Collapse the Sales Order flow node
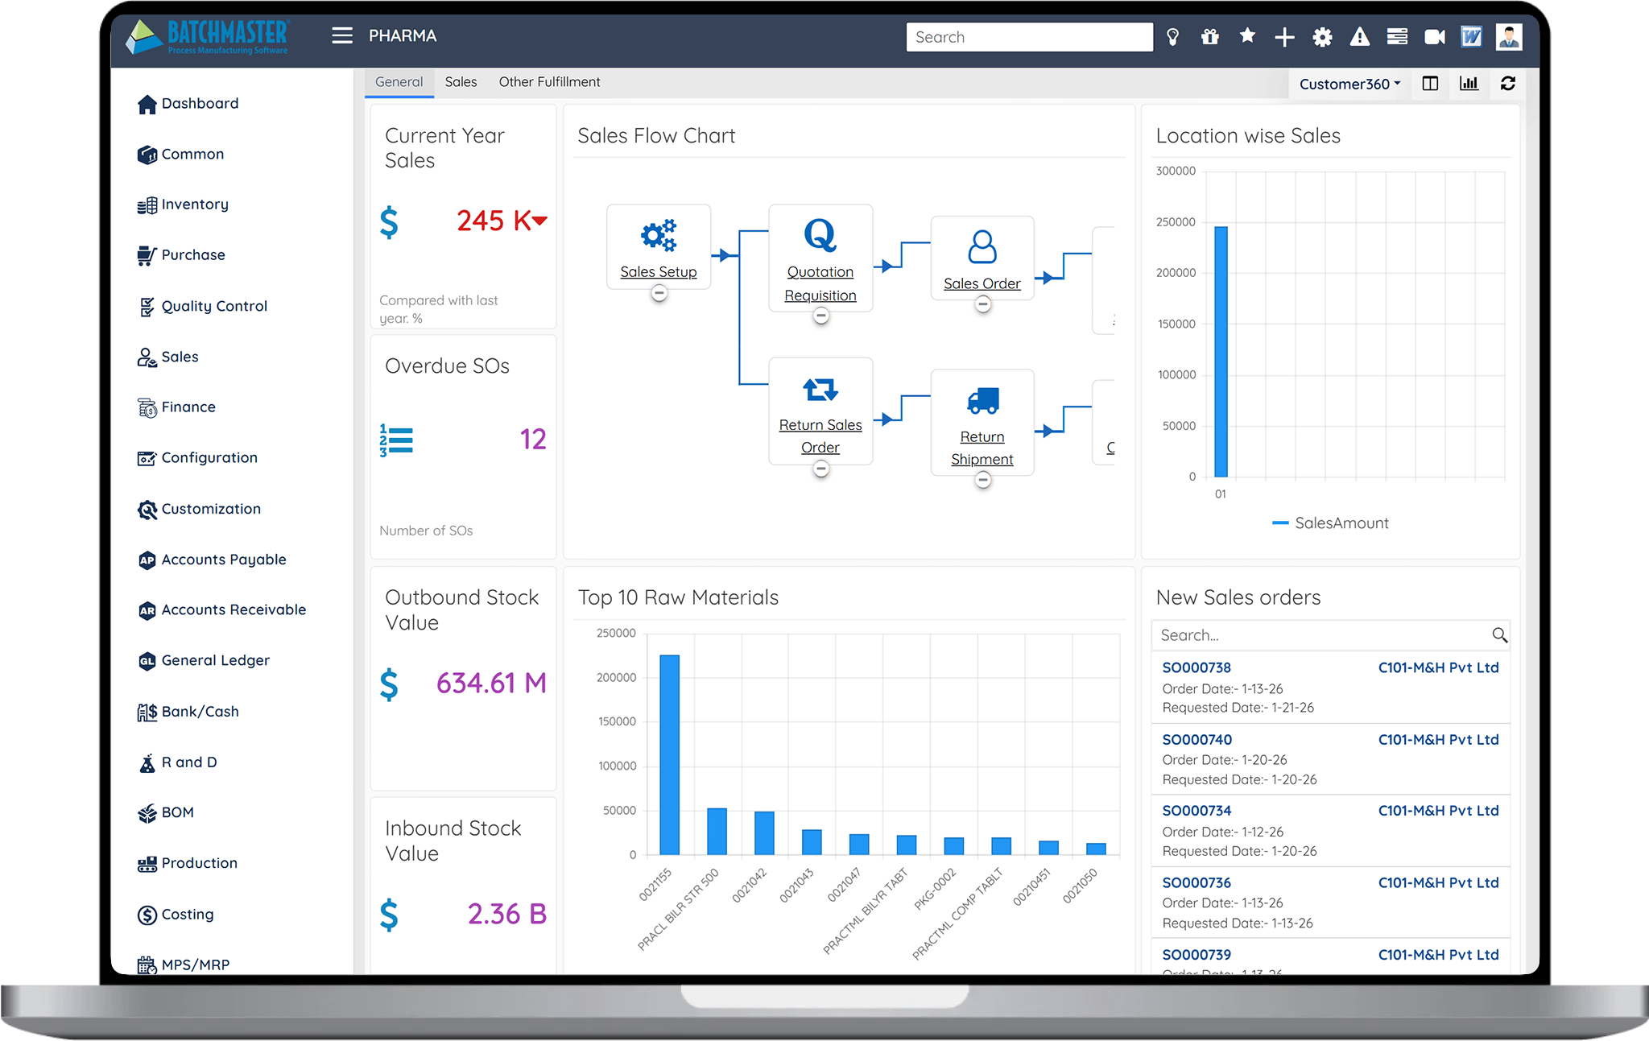This screenshot has width=1649, height=1041. [x=982, y=304]
